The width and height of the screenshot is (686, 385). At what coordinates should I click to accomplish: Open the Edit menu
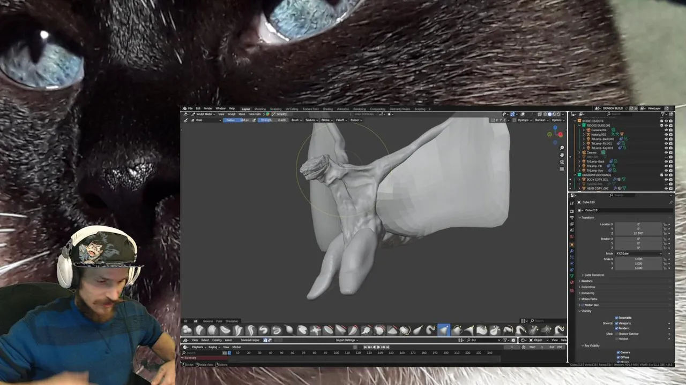pyautogui.click(x=198, y=109)
